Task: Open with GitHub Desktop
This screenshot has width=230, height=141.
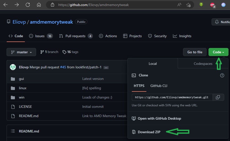Action: click(x=159, y=118)
